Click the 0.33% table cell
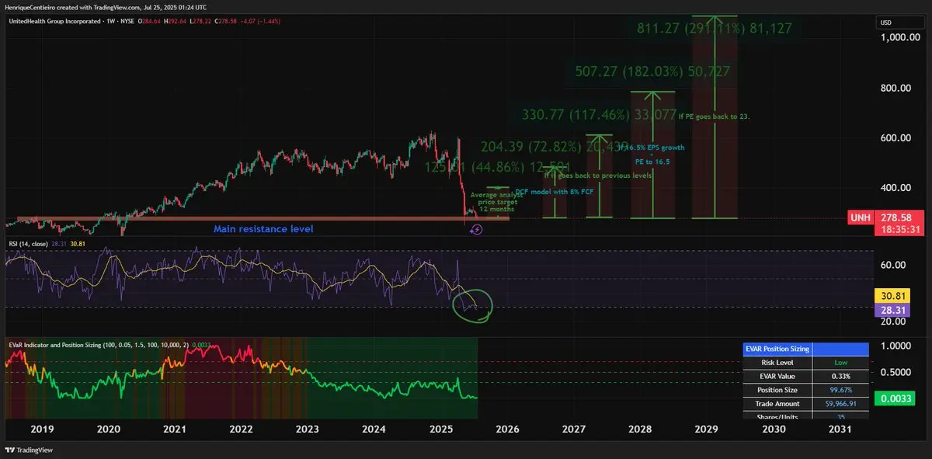The height and width of the screenshot is (459, 932). 840,377
